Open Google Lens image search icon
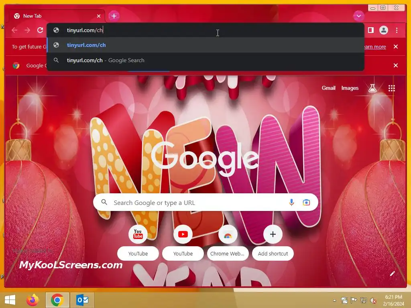The height and width of the screenshot is (308, 411). (x=306, y=203)
